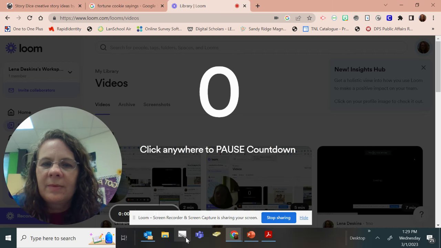Screen dimensions: 441x248
Task: Open the Loom help question mark
Action: coord(421,214)
